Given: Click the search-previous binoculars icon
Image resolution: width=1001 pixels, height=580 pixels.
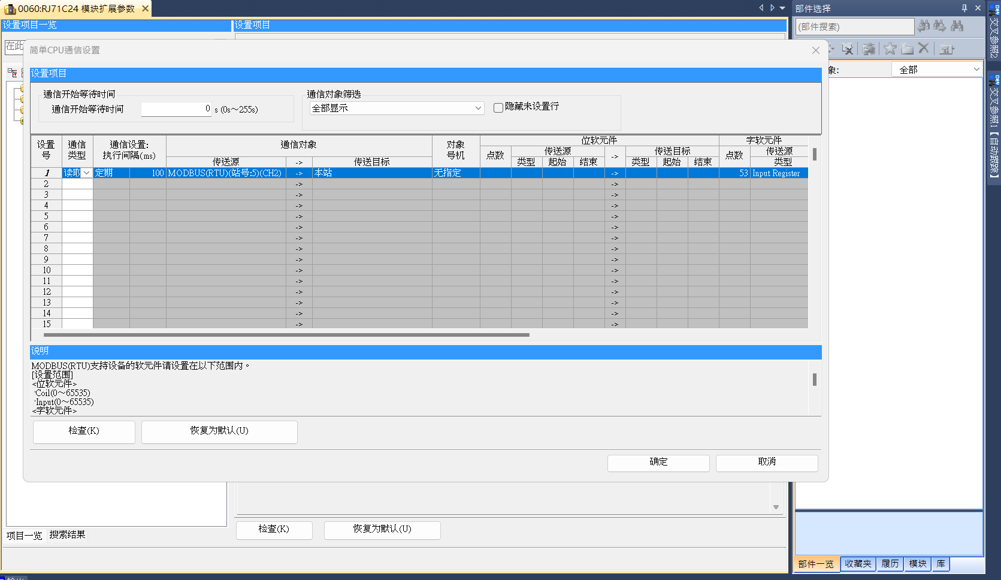Looking at the screenshot, I should (x=924, y=26).
